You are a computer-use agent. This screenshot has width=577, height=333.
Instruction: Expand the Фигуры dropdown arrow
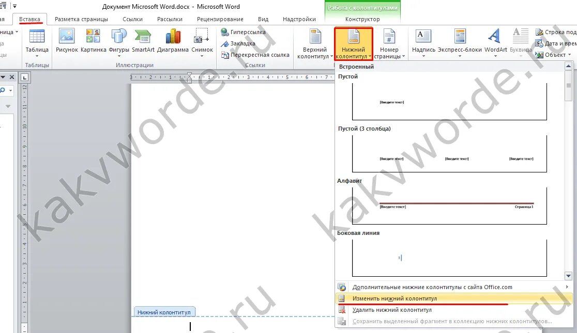(x=119, y=56)
